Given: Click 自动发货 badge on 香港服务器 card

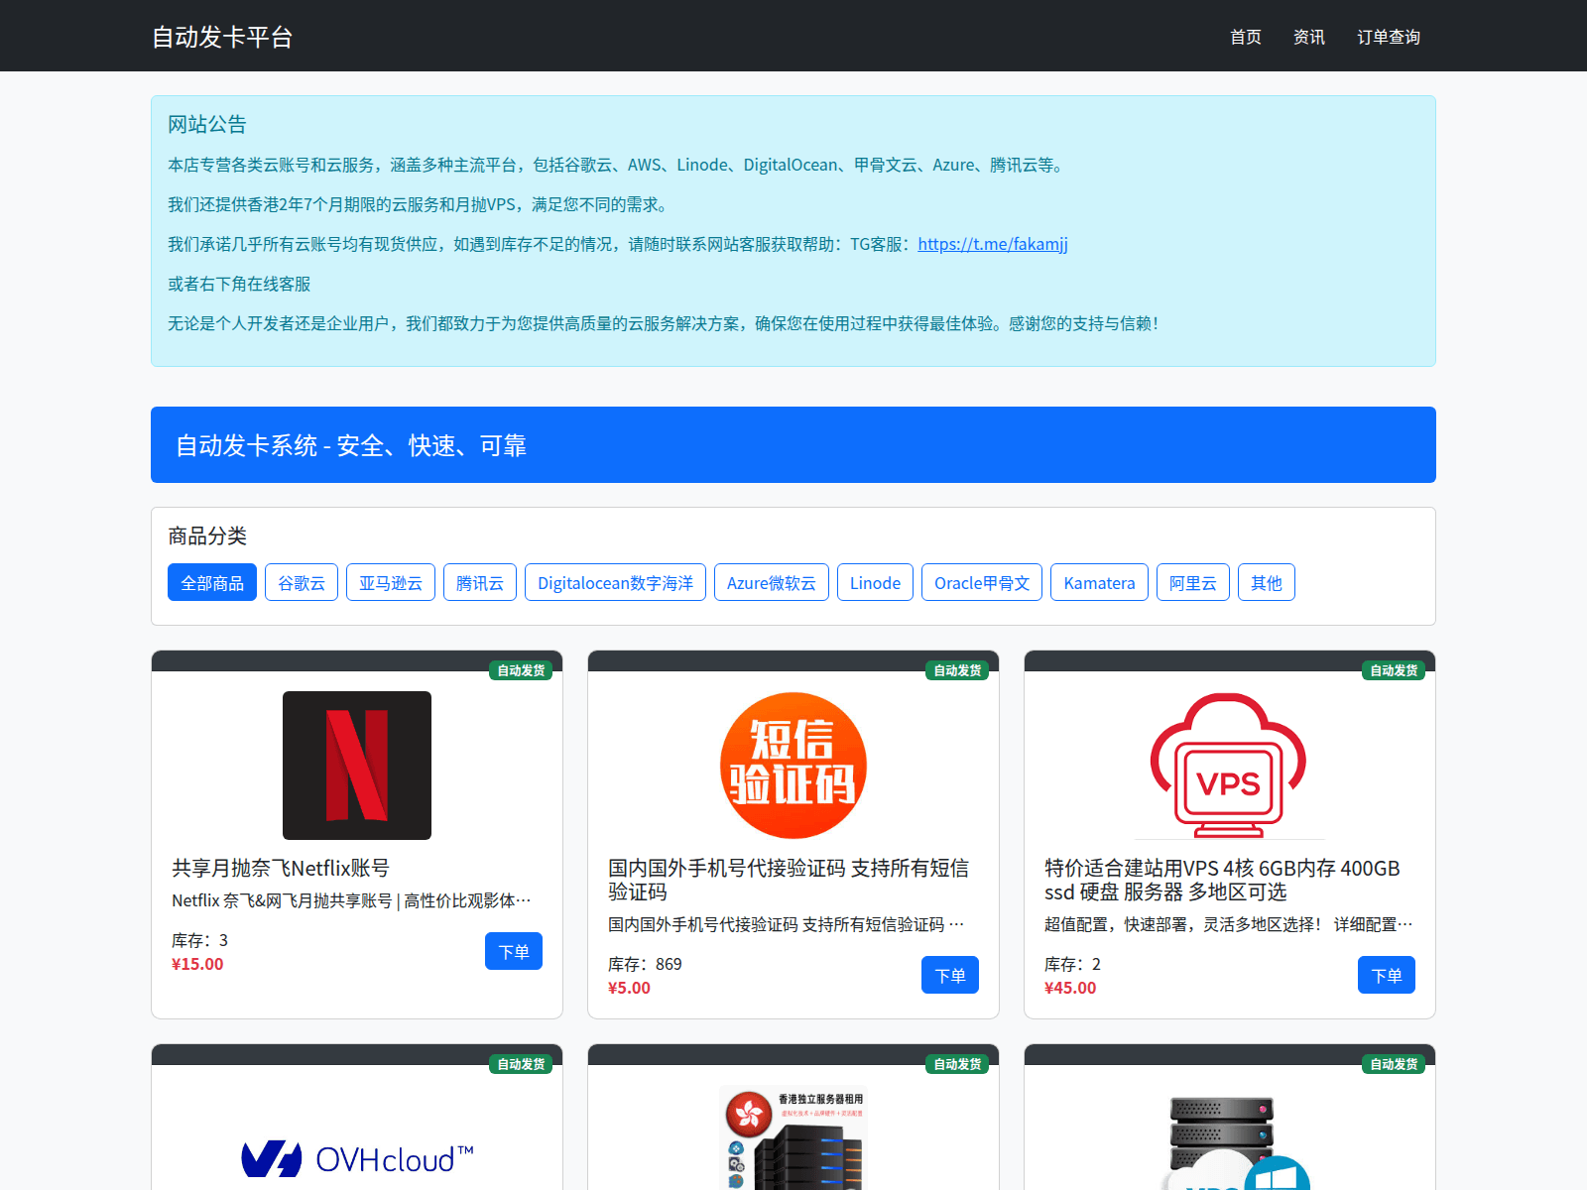Looking at the screenshot, I should 957,1064.
